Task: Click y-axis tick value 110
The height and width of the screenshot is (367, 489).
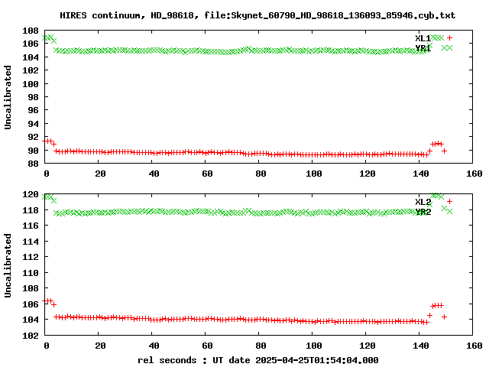Action: 31,273
